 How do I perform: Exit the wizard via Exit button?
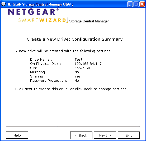click(x=129, y=135)
